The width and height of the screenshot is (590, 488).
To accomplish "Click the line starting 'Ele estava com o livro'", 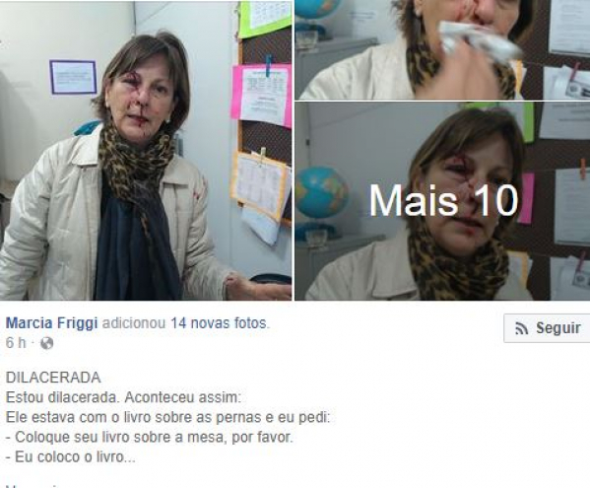I will [167, 417].
